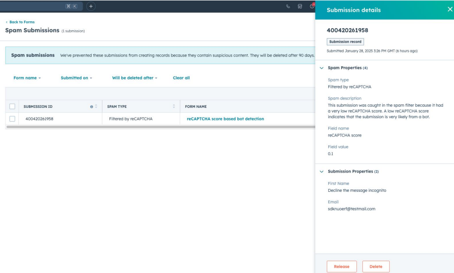Collapse the Spam Properties section
Viewport: 454px width, 273px height.
coord(321,68)
